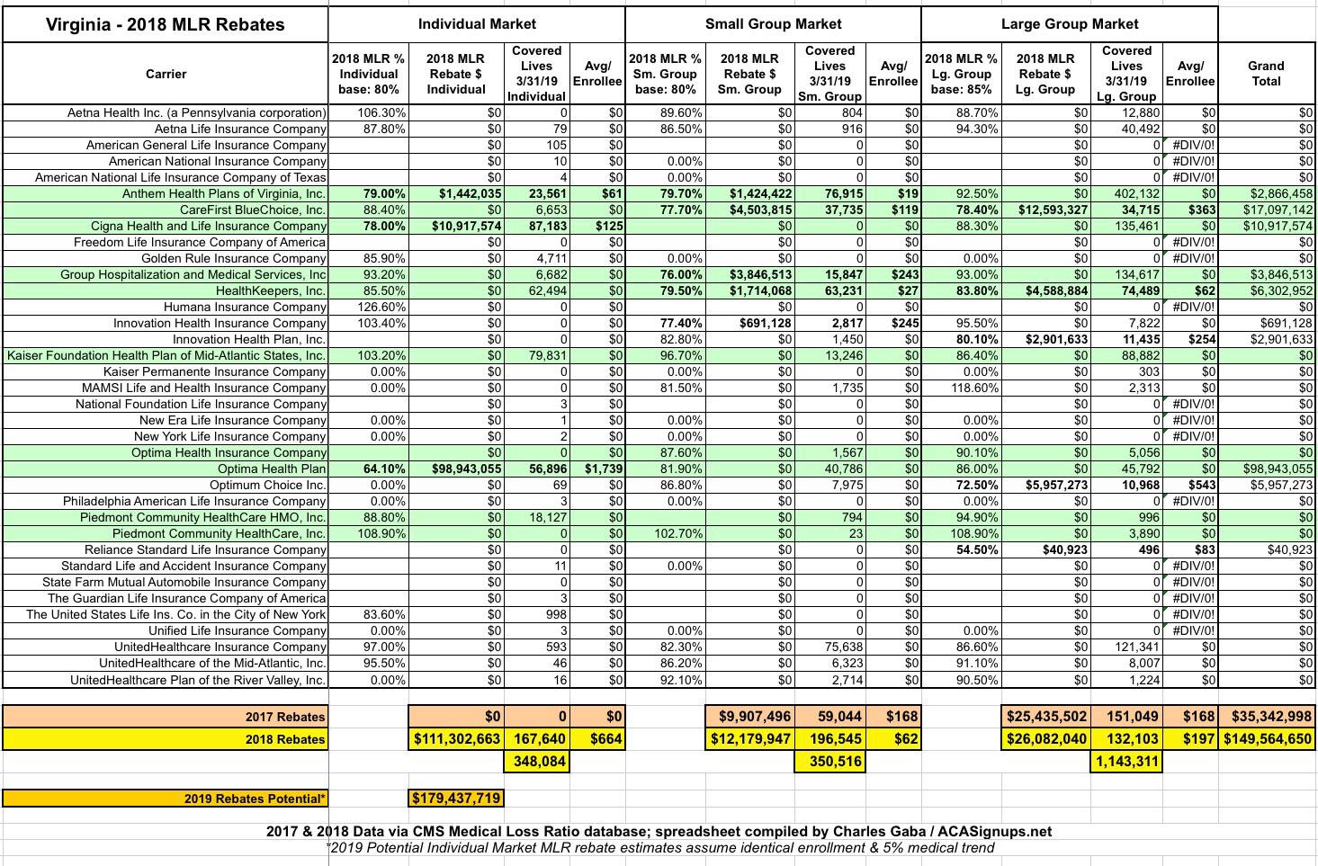The height and width of the screenshot is (866, 1318).
Task: Click the Virginia - 2018 MLR Rebates title cell
Action: [166, 24]
